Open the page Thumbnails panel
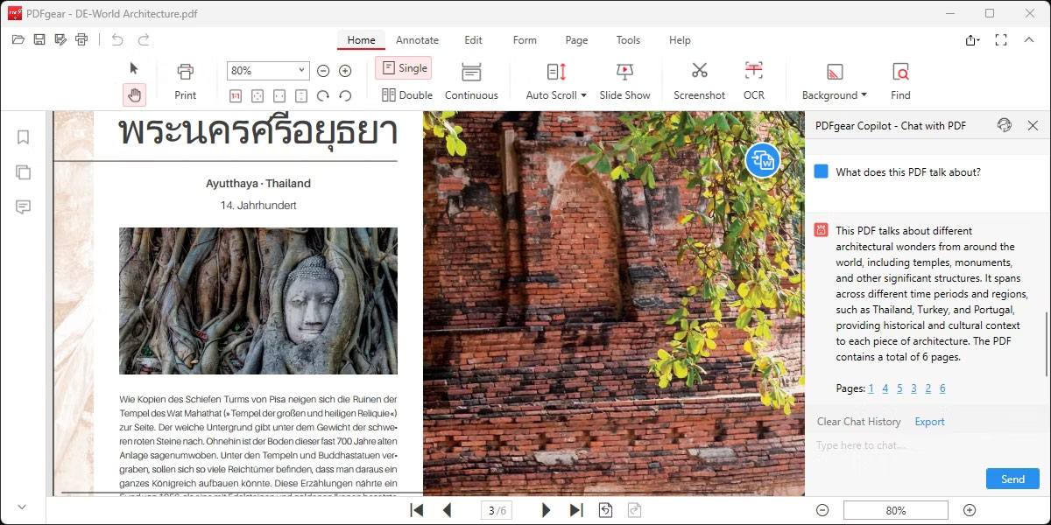The height and width of the screenshot is (525, 1051). click(x=23, y=172)
